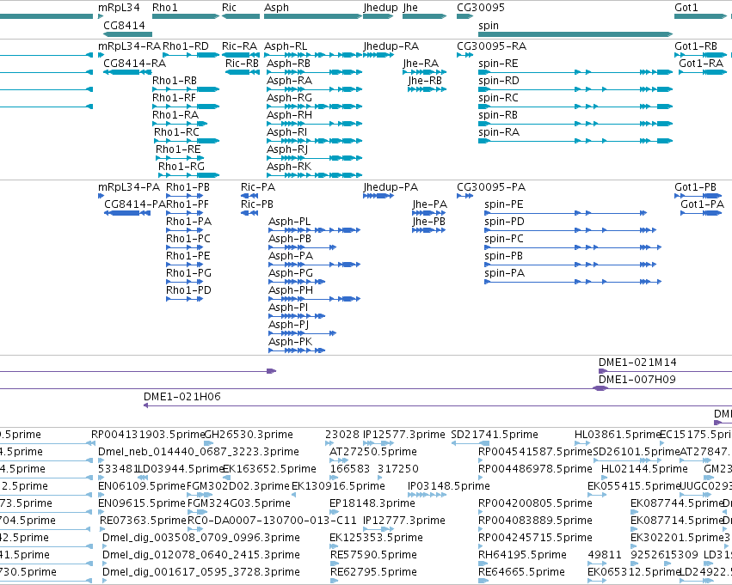Screen dimensions: 732x585
Task: Select the Asph-PL protein label
Action: [289, 222]
